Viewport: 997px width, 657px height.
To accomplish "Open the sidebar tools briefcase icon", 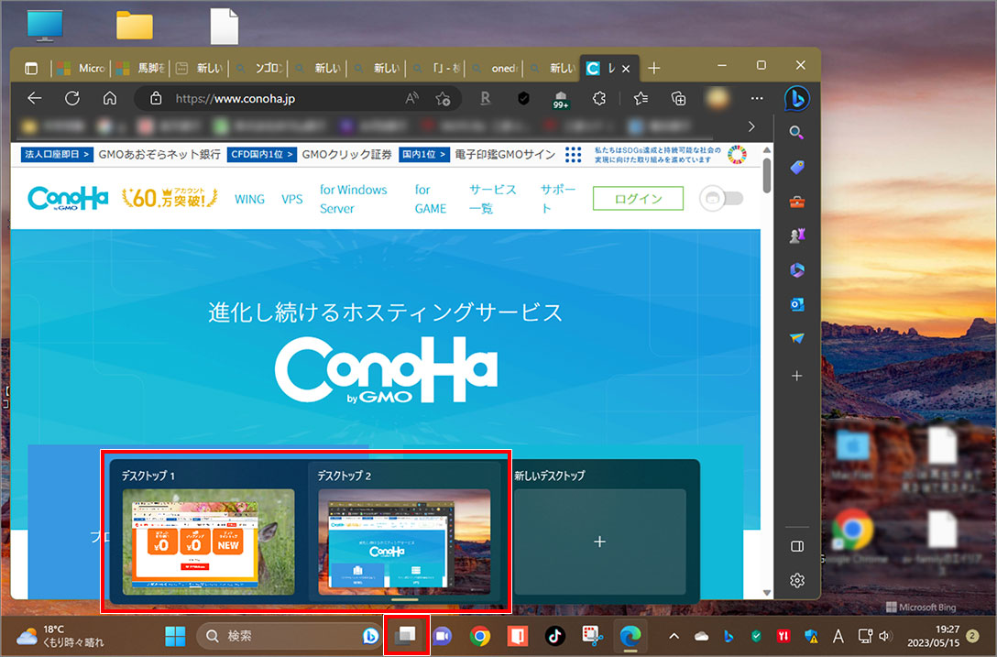I will (x=796, y=203).
